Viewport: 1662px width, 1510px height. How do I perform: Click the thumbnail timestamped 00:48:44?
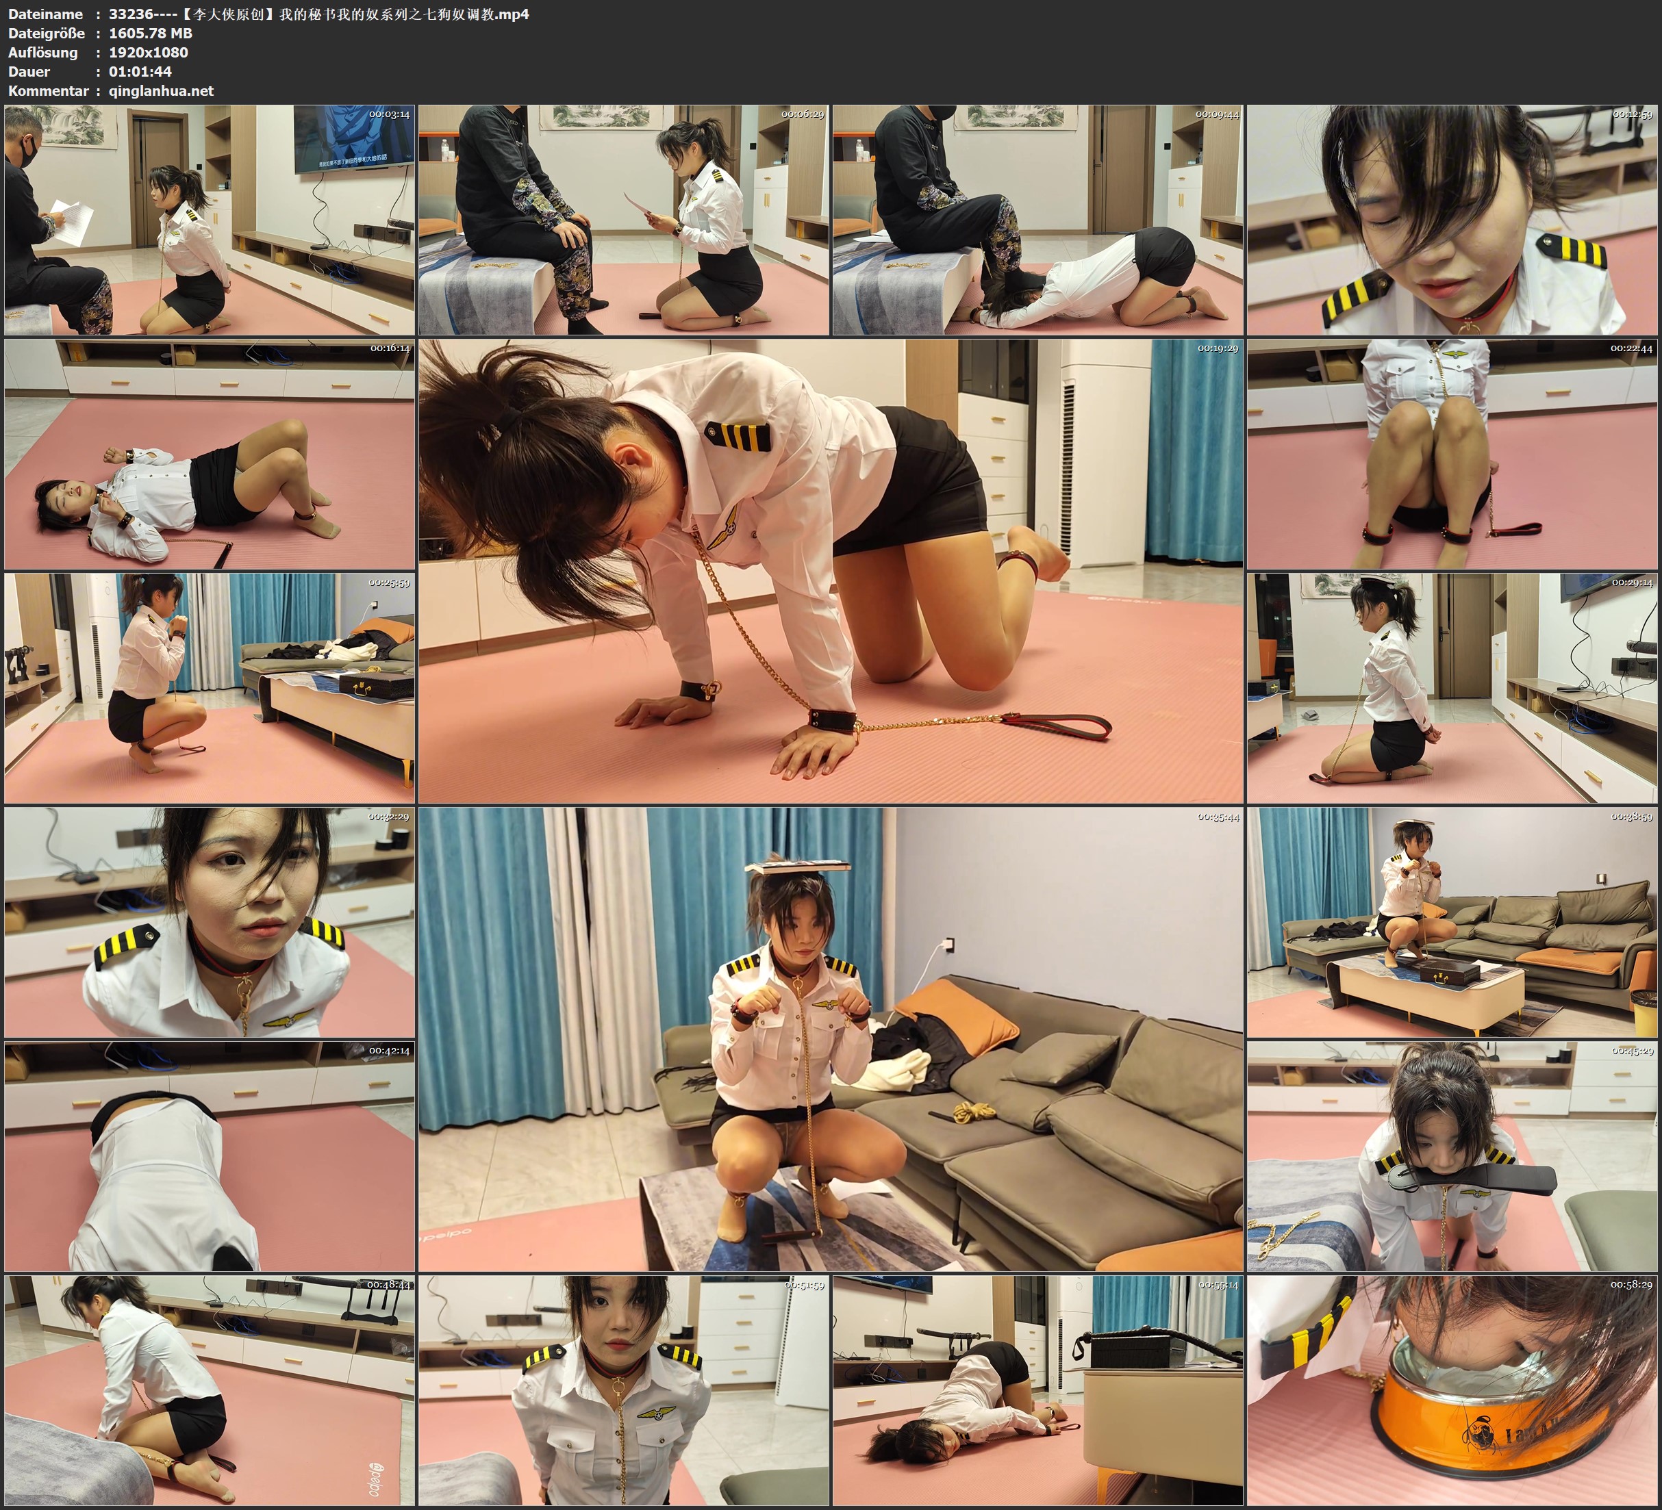[x=210, y=1390]
